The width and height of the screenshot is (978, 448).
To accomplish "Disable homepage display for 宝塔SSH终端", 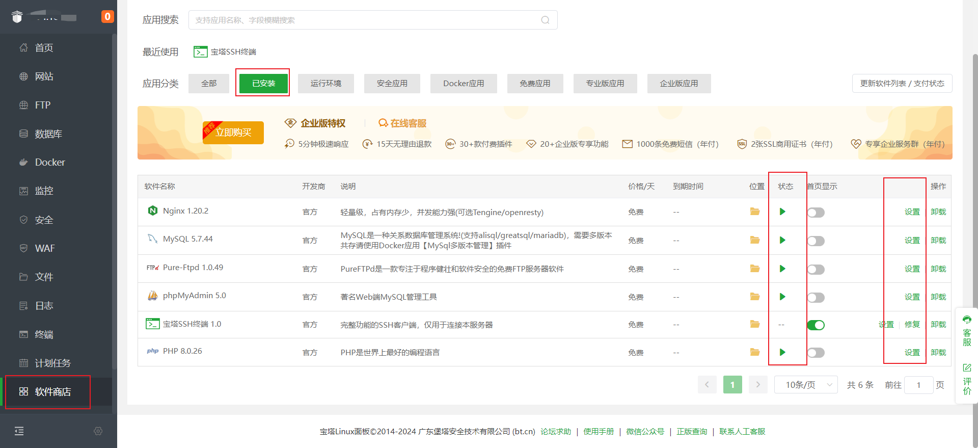I will (816, 325).
